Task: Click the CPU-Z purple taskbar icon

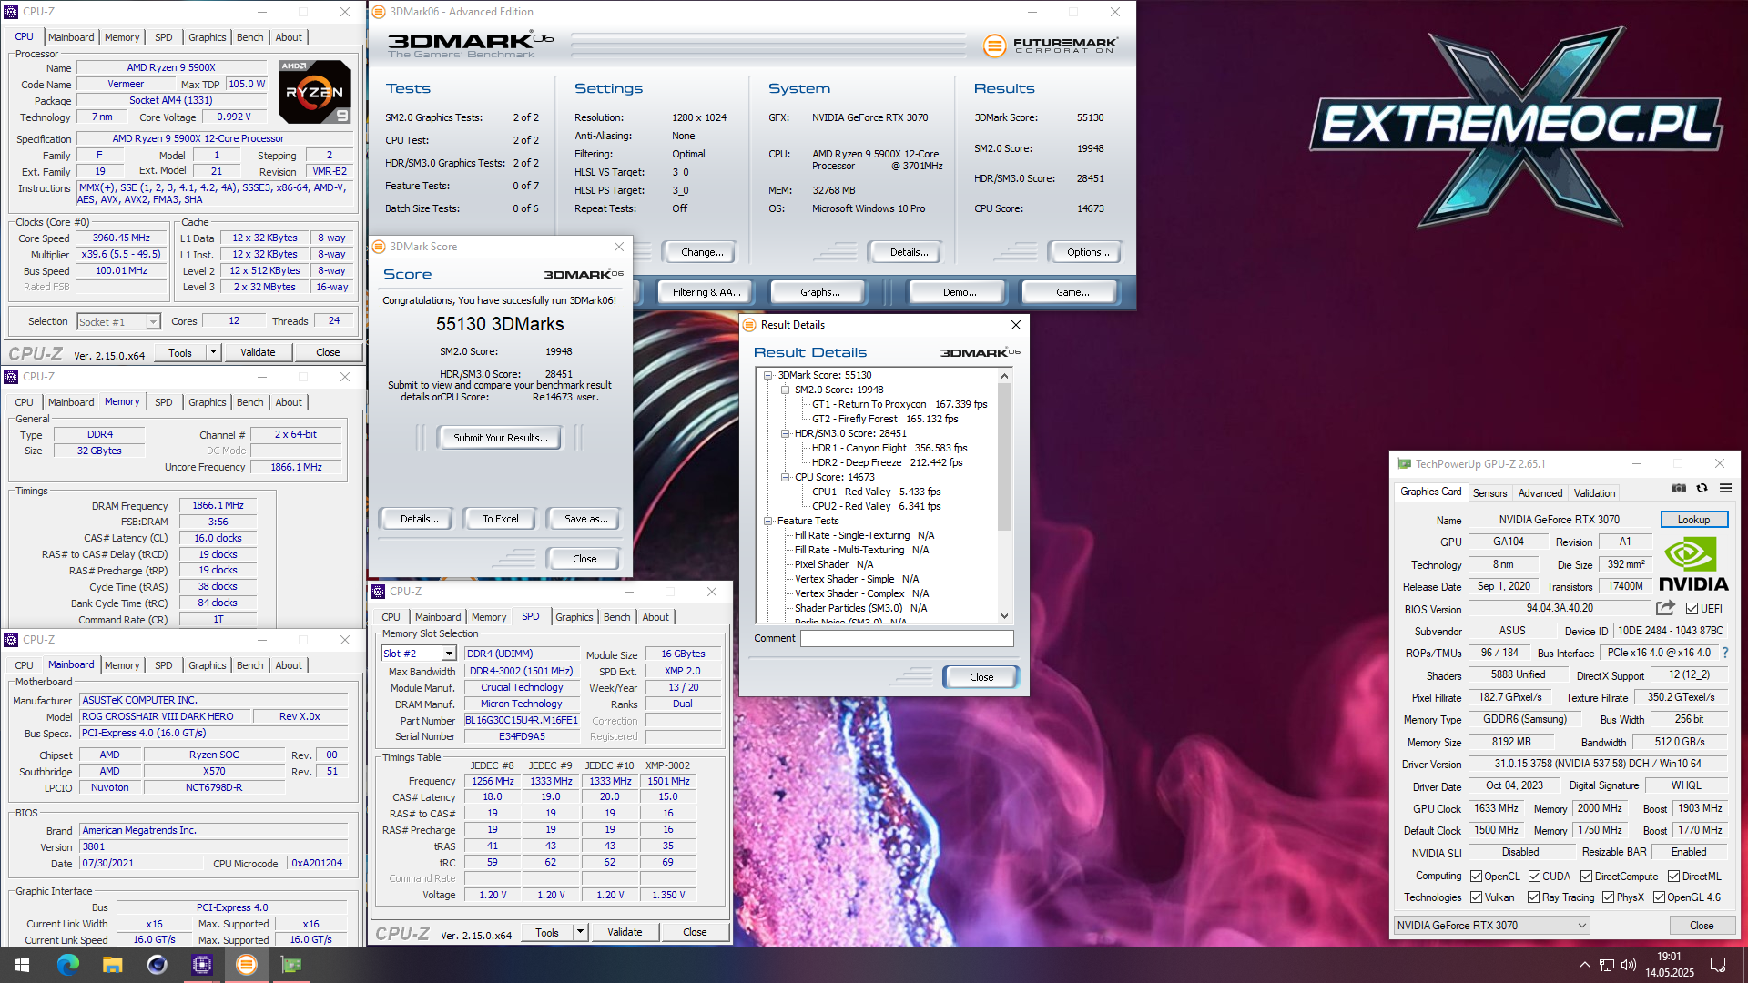Action: (x=201, y=965)
